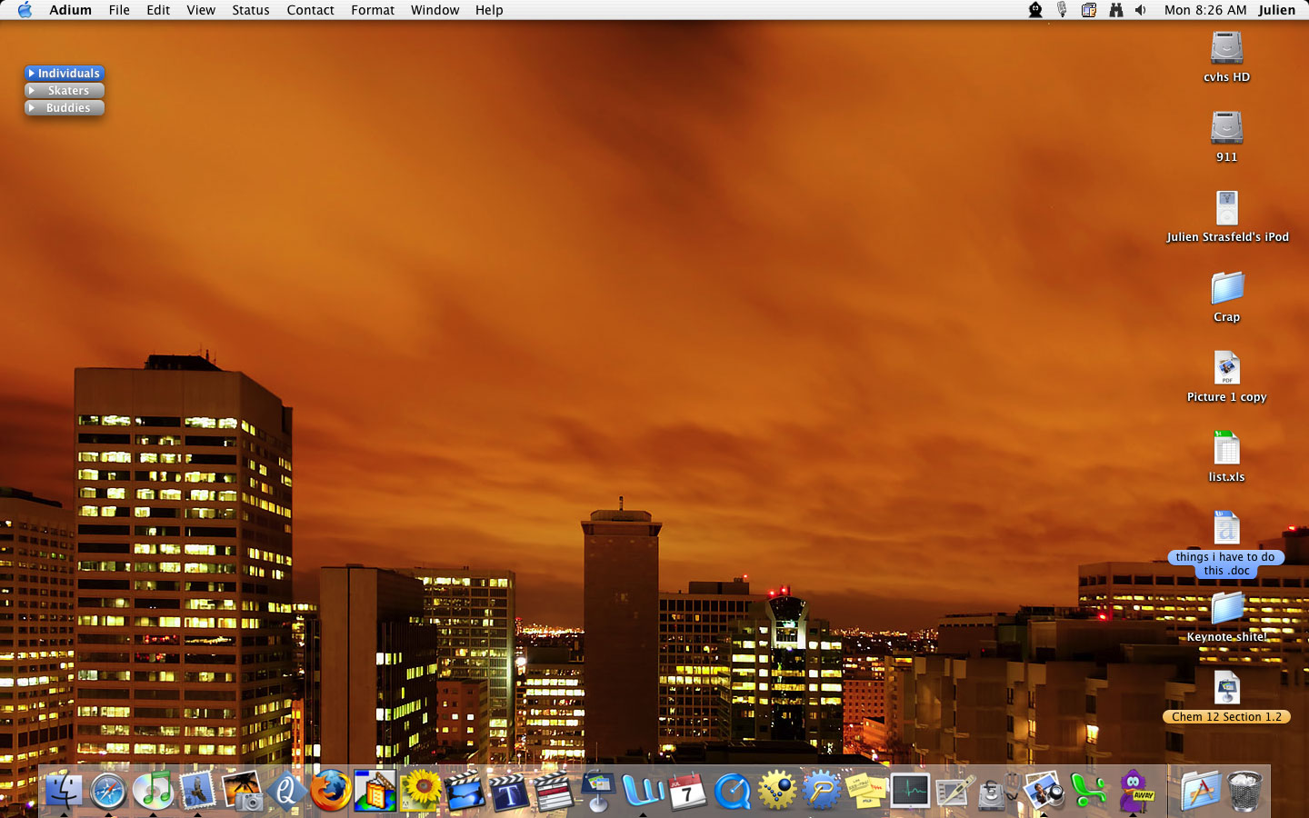Open the Window menu
The image size is (1309, 818).
pos(435,10)
